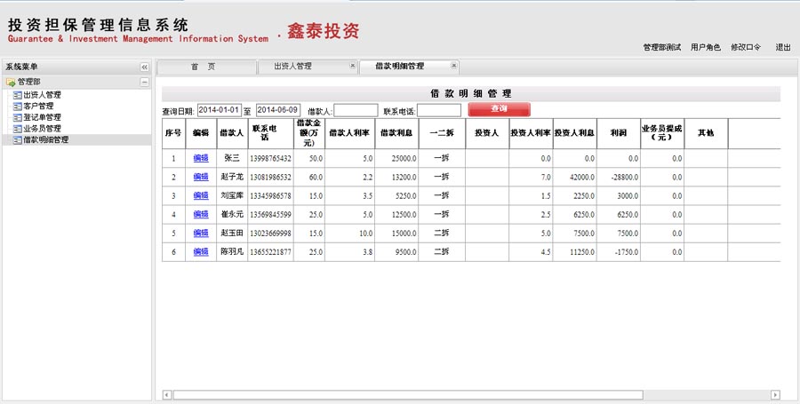Click the 管理部 folder icon
This screenshot has width=800, height=404.
(11, 83)
